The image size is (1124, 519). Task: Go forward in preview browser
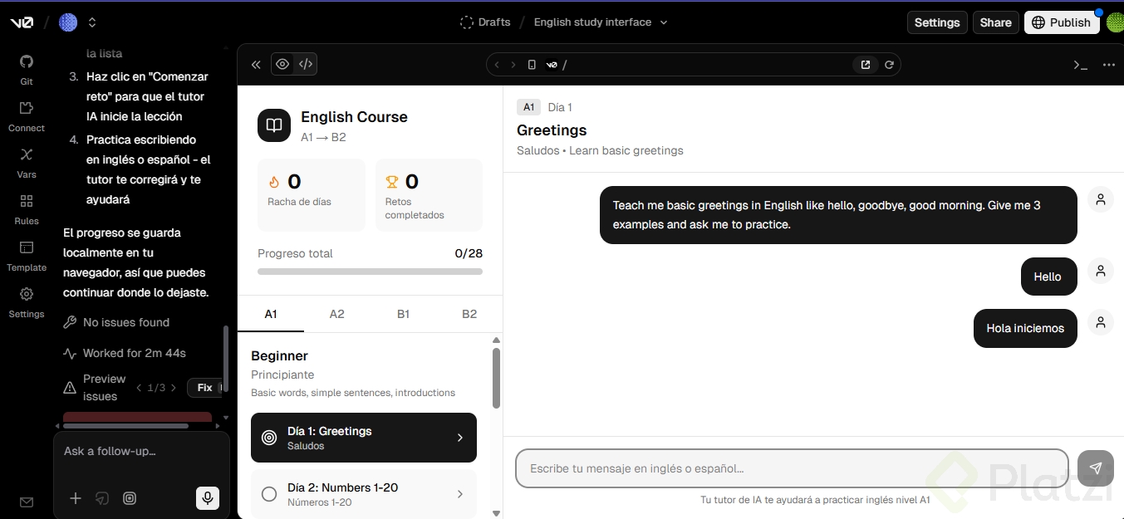(513, 65)
